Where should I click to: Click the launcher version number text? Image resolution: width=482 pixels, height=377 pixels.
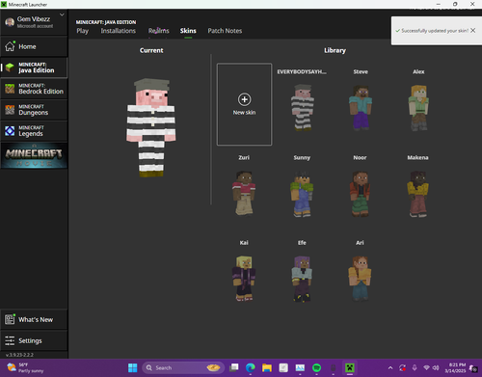(x=19, y=355)
